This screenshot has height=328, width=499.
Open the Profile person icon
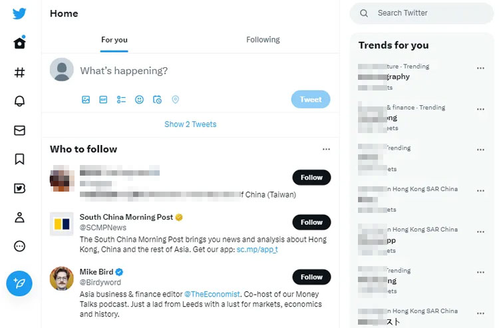pos(19,217)
